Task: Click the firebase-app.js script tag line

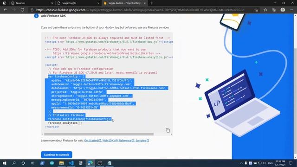Action: click(109, 42)
